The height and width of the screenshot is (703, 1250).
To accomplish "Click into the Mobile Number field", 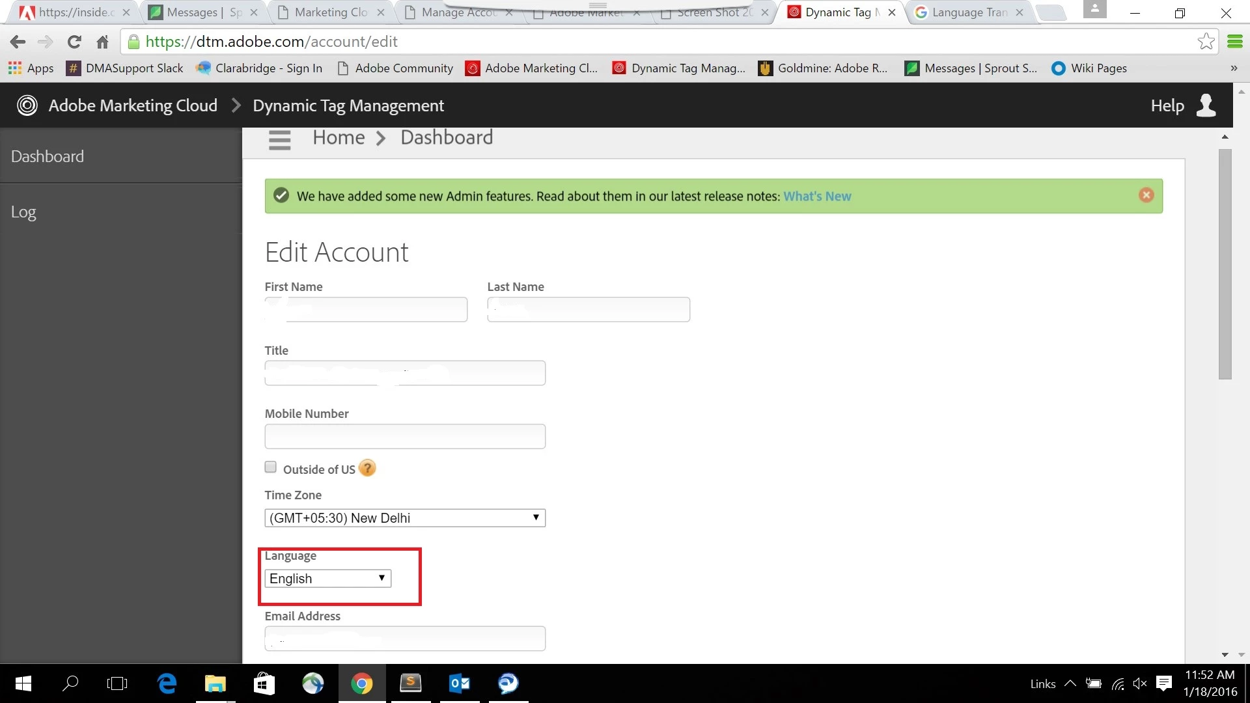I will [404, 437].
